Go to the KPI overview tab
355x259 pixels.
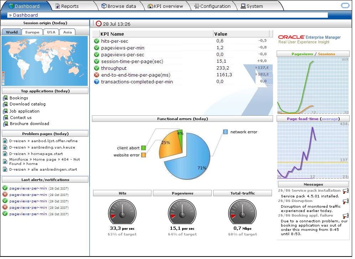click(165, 6)
